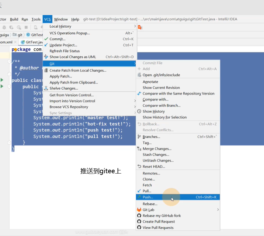Click the GitLab fox icon
This screenshot has height=236, width=264.
(x=139, y=210)
